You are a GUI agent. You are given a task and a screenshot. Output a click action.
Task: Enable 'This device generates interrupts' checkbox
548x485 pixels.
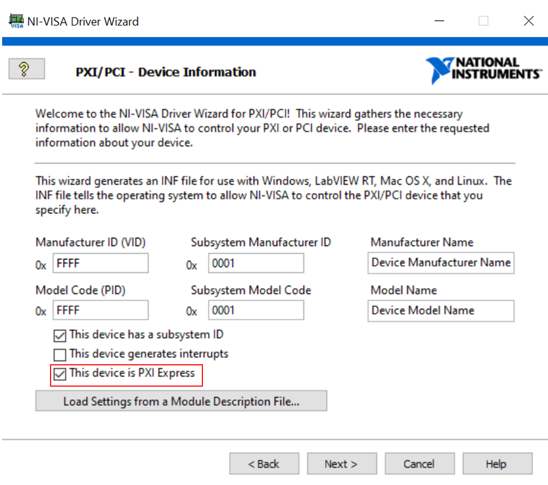tap(60, 355)
